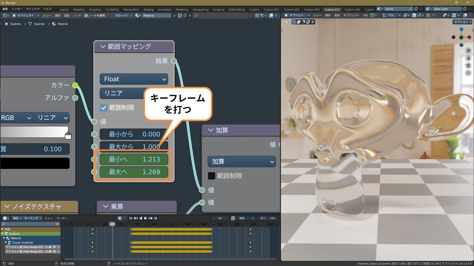Screen dimensions: 474x266
Task: Unlink Material with the X icon
Action: coord(190,15)
